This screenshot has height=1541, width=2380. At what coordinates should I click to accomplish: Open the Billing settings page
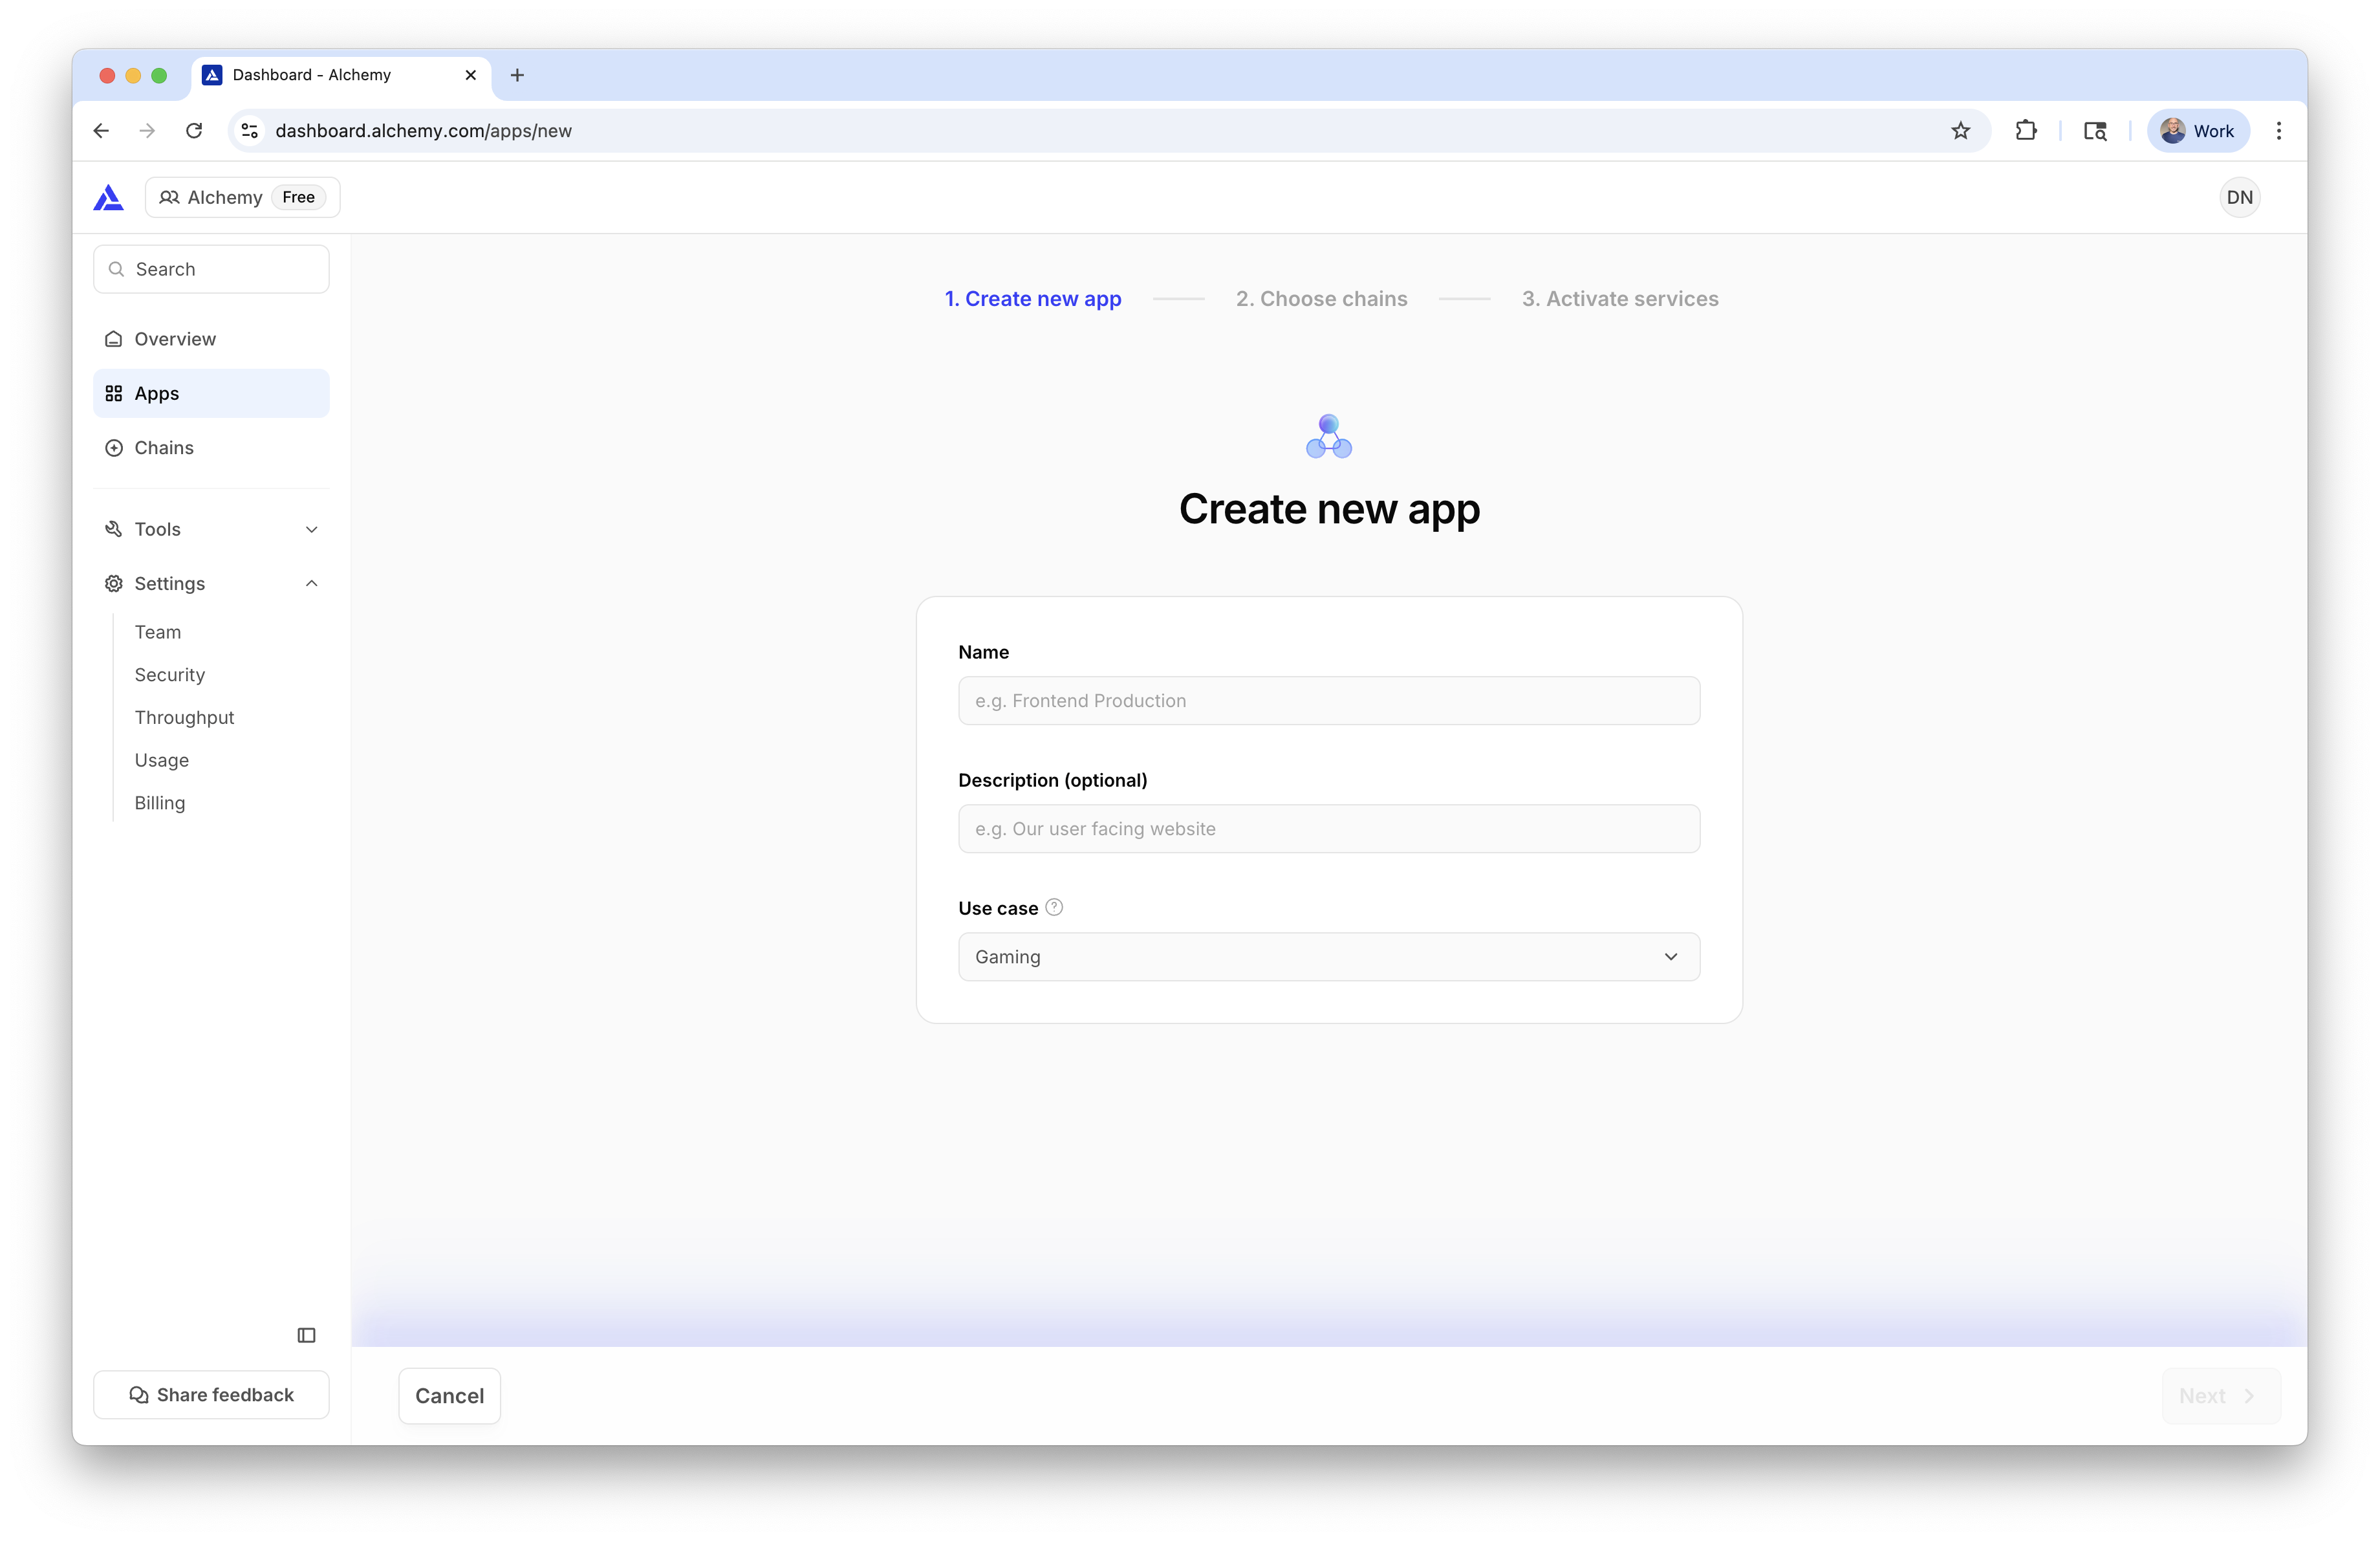[x=160, y=803]
